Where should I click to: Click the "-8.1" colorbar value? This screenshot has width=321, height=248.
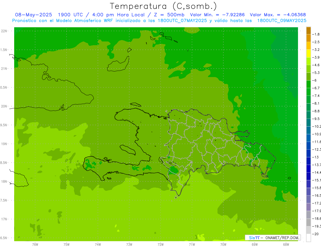(x=316, y=103)
